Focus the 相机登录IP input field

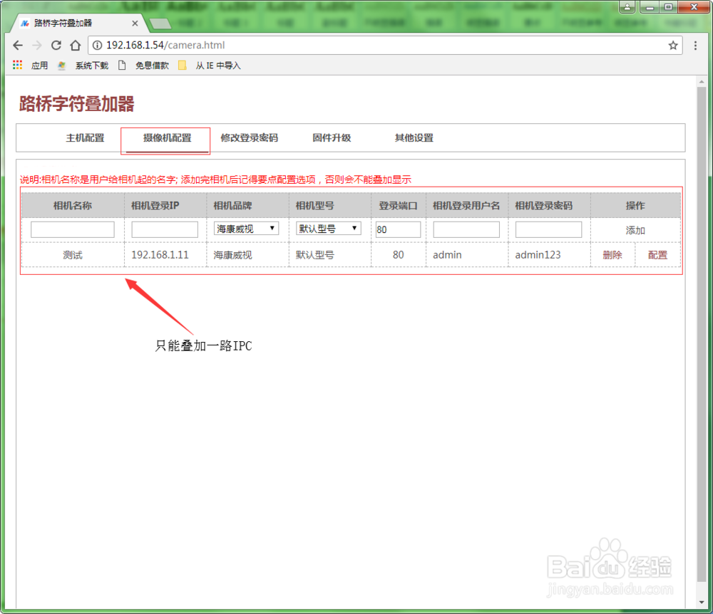pos(165,229)
